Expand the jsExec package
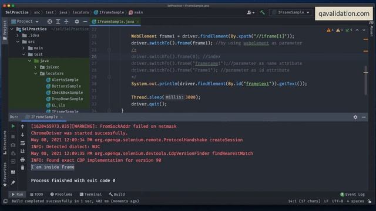Viewport: 376px width, 211px height. 36,67
